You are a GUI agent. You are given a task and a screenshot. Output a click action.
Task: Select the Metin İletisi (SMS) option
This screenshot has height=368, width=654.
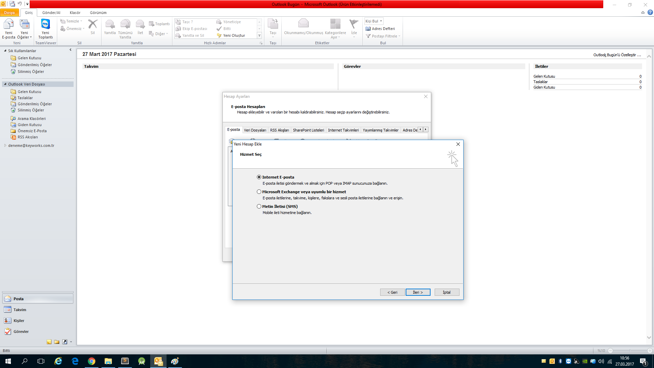click(x=259, y=206)
